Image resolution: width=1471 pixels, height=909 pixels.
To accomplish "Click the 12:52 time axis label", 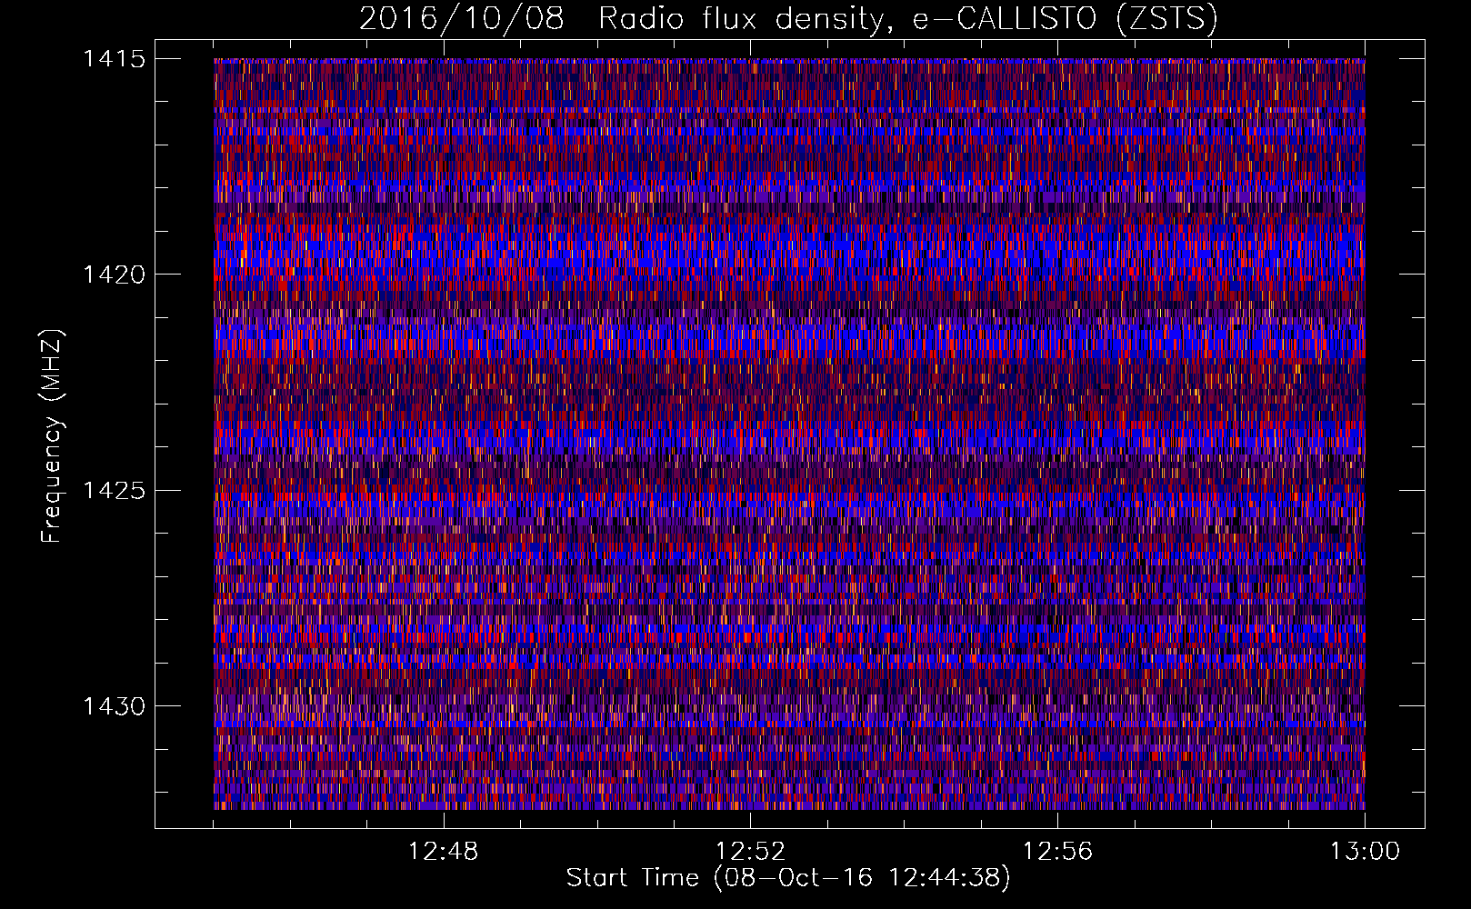I will [750, 852].
